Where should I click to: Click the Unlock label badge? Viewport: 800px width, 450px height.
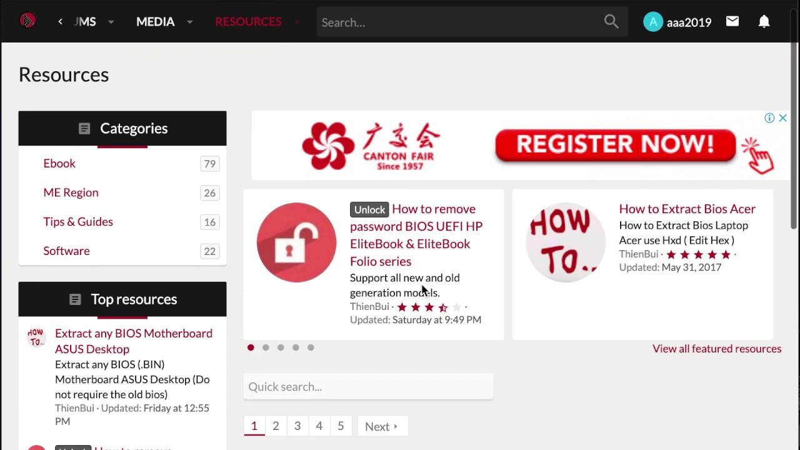click(369, 209)
